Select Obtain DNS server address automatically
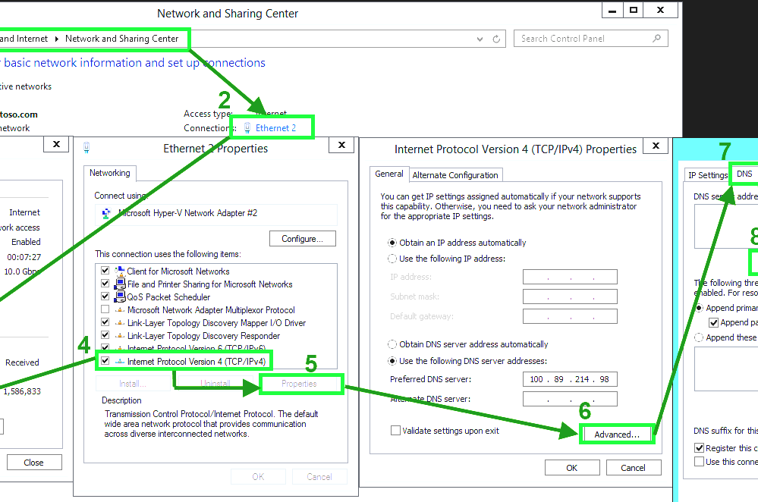758x502 pixels. coord(392,344)
